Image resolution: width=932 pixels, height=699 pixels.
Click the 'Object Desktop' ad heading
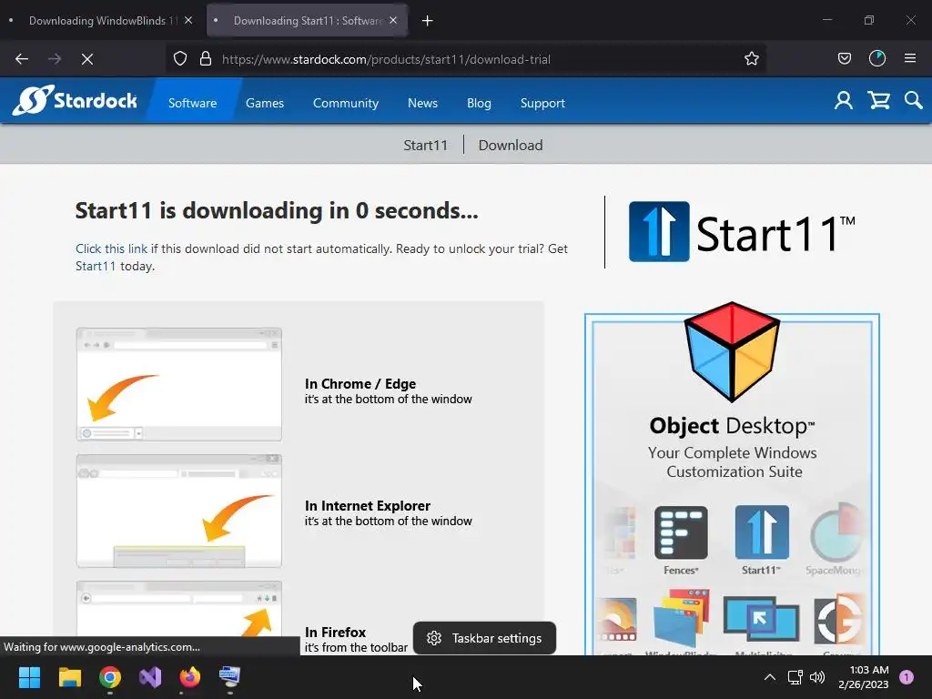pos(732,426)
